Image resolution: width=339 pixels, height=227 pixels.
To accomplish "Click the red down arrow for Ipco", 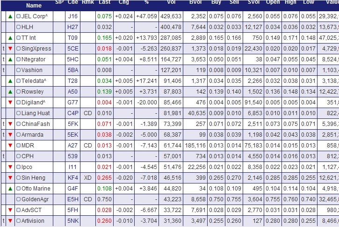I will (10, 167).
